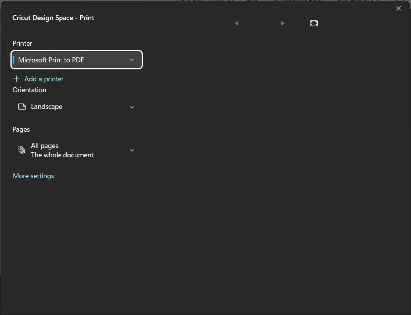Click the Printer chevron arrow

click(132, 60)
